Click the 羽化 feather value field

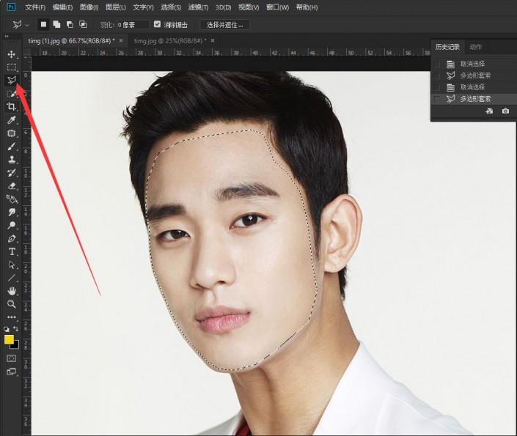(x=133, y=25)
